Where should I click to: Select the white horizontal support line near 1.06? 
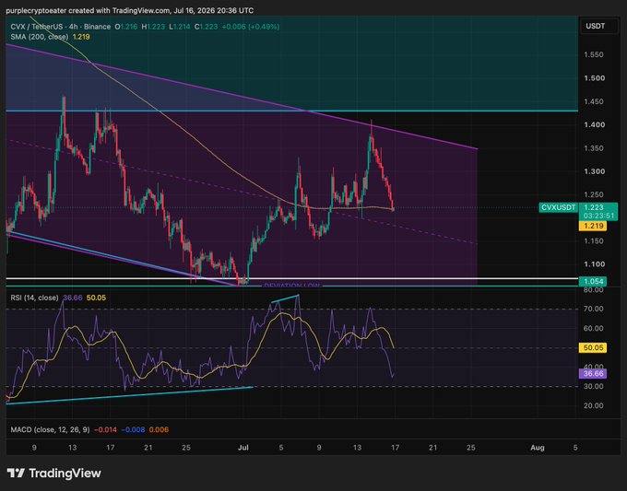tap(292, 278)
